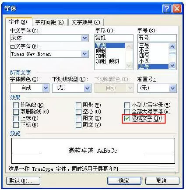Enable the 删除线 strikethrough checkbox

tap(16, 105)
